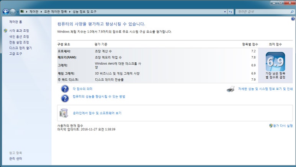Viewport: 296px width, 167px height.
Task: Select the 주 하드 디스크: row label
Action: (68, 79)
